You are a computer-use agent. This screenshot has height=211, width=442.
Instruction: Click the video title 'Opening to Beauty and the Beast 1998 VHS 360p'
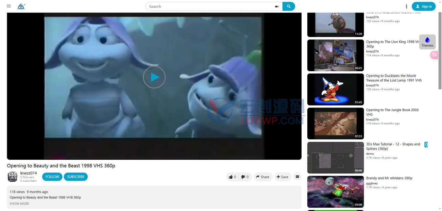[x=61, y=166]
